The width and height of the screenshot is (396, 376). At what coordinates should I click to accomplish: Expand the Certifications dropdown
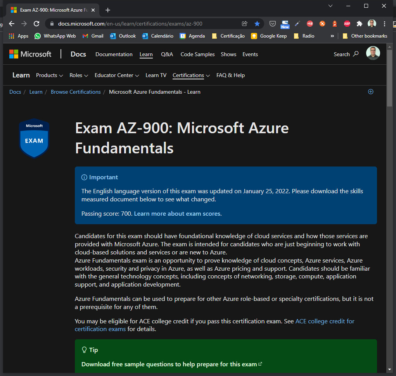pyautogui.click(x=191, y=75)
